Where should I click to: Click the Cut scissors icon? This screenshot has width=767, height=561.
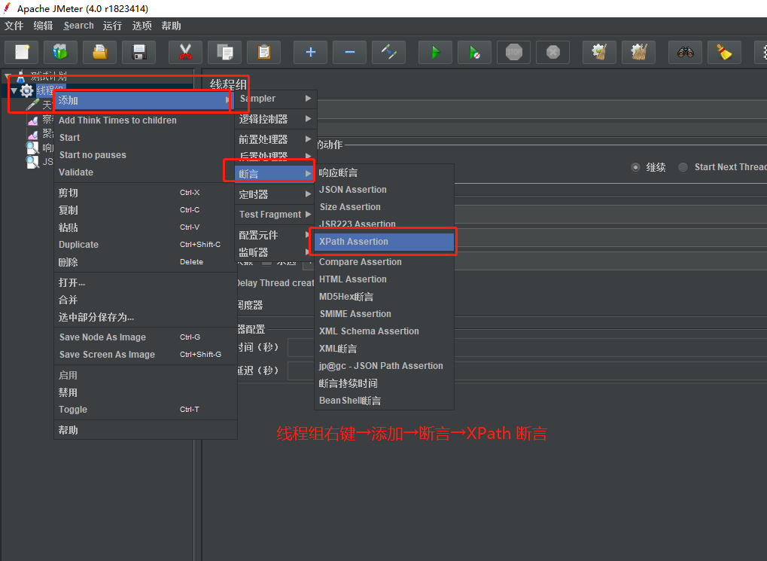[x=185, y=52]
